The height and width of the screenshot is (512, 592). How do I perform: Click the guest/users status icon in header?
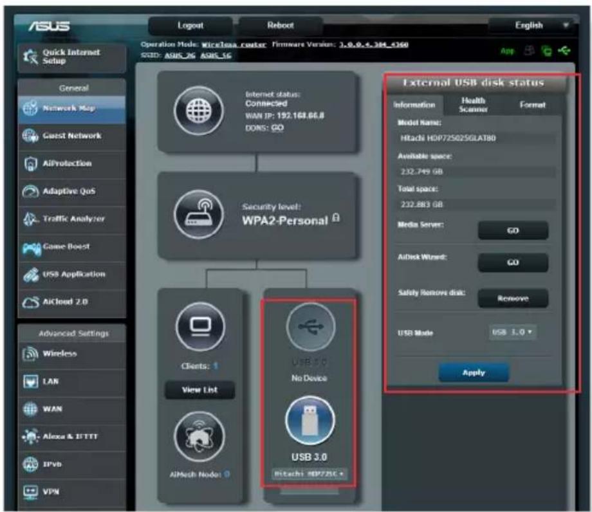(530, 50)
